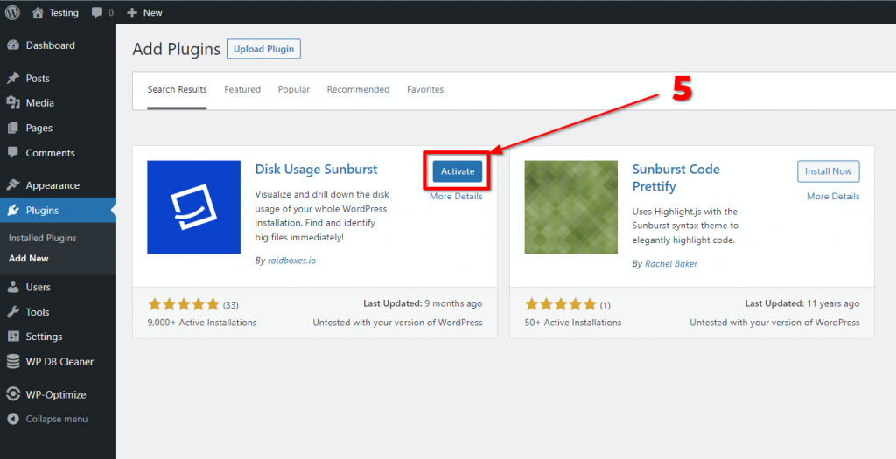Open More Details for Sunburst Code Prettify
896x459 pixels.
pos(833,197)
